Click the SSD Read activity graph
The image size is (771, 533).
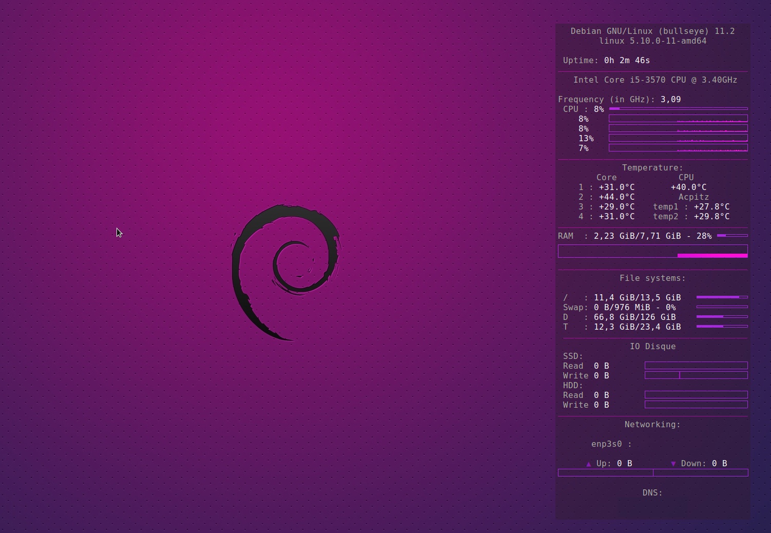(x=696, y=366)
